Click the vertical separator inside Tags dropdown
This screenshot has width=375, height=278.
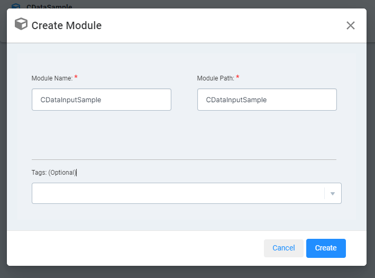[324, 194]
